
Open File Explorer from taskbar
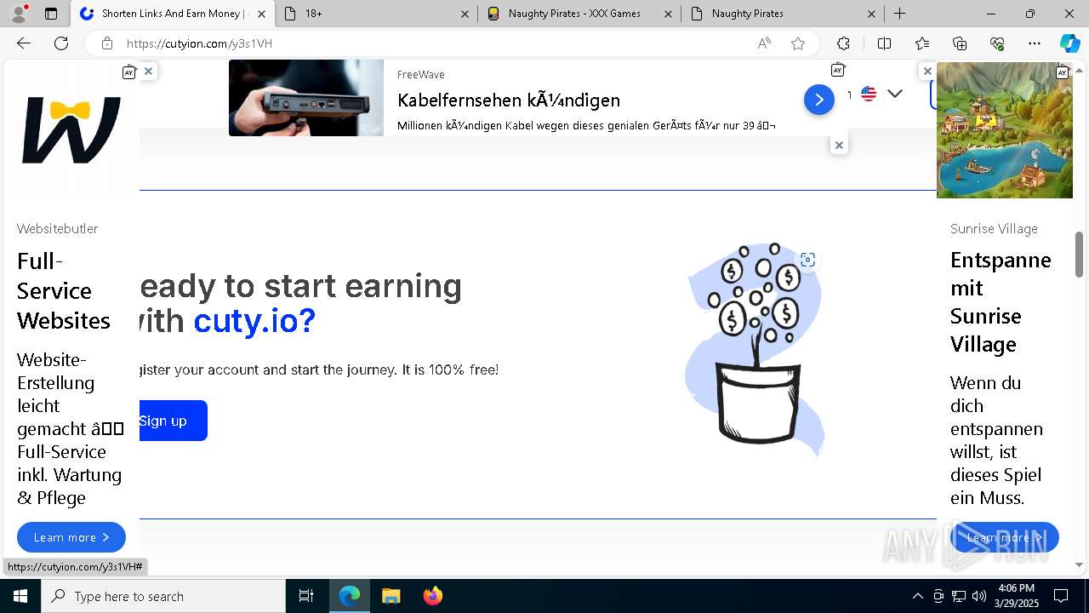391,596
